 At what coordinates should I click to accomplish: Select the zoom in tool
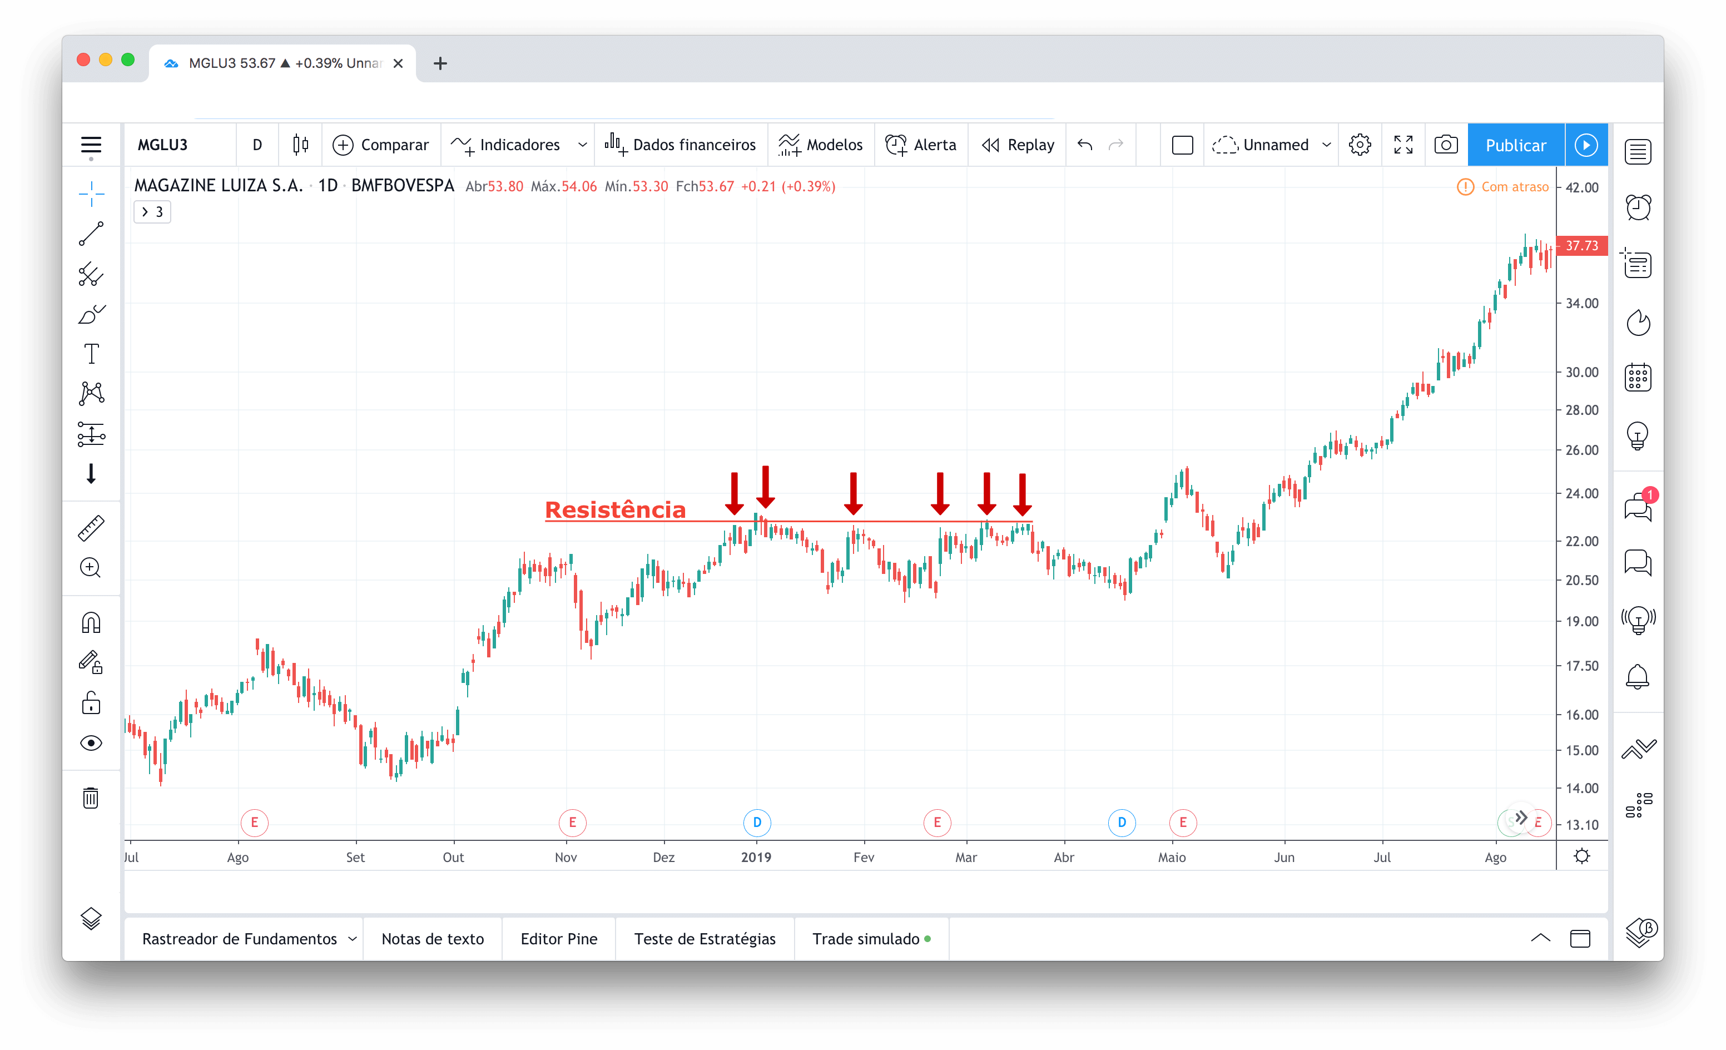[x=91, y=567]
